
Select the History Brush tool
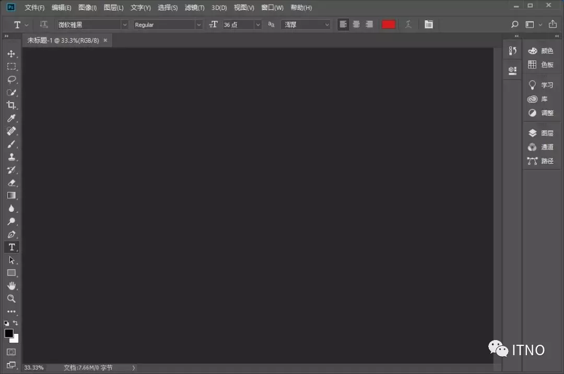(x=11, y=170)
